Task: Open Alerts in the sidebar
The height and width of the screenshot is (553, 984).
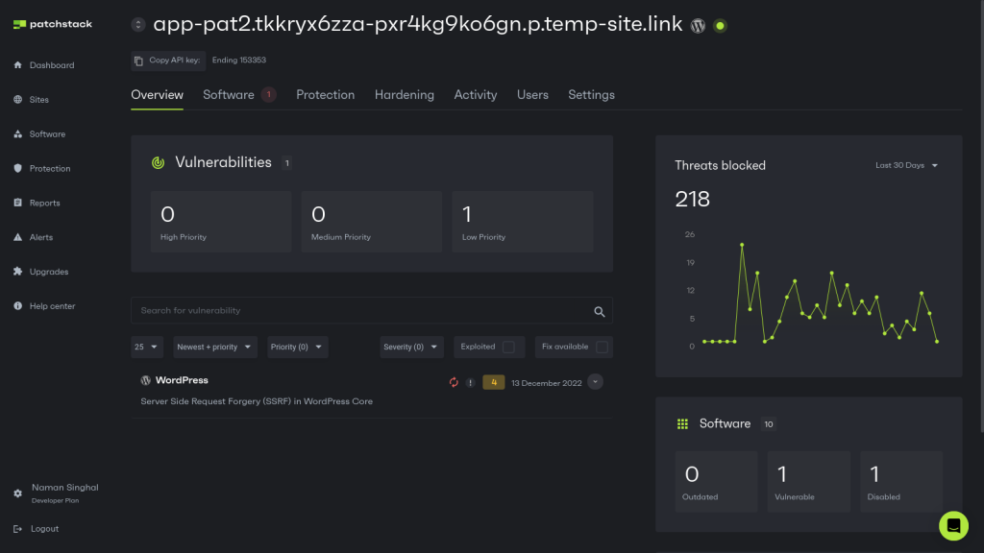Action: point(42,237)
